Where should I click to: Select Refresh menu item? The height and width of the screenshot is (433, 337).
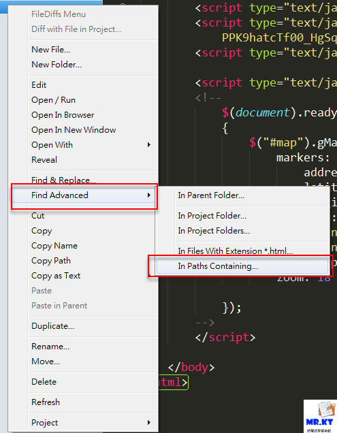(x=46, y=402)
